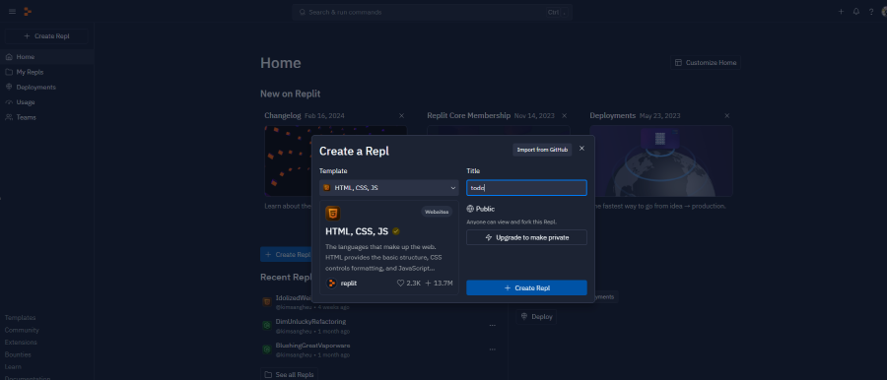Click Import from GitHub button
Image resolution: width=887 pixels, height=380 pixels.
click(542, 150)
